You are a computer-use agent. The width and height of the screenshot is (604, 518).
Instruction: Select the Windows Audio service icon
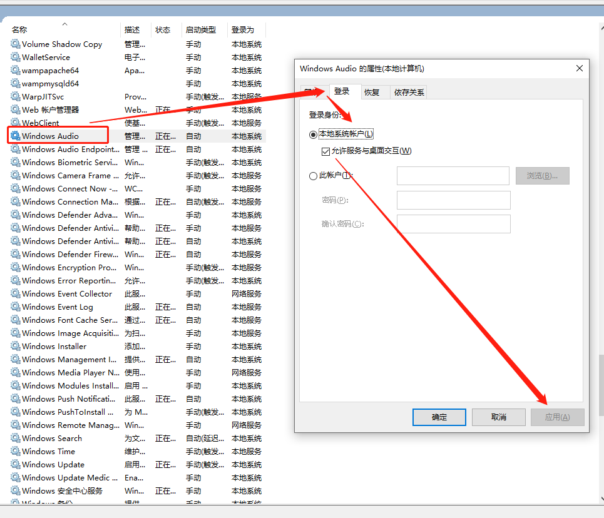coord(15,136)
